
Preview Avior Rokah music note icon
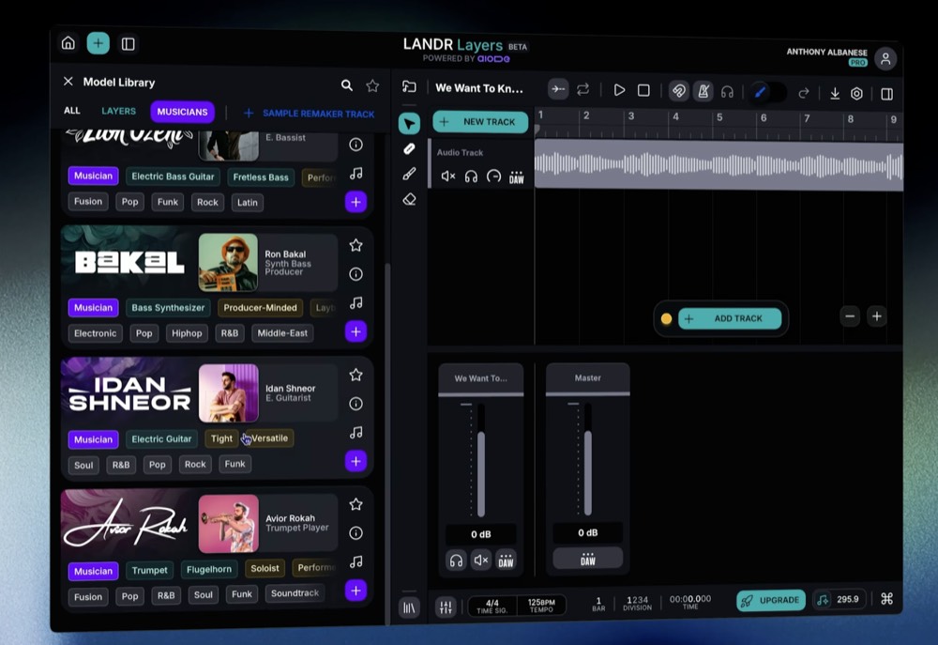point(356,561)
